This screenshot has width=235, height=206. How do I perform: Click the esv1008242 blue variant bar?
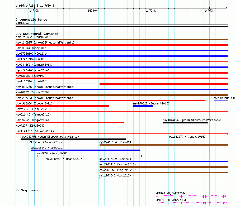click(85, 150)
